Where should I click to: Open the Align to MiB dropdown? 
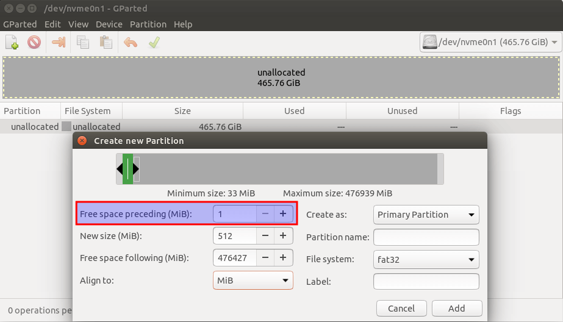pyautogui.click(x=253, y=281)
